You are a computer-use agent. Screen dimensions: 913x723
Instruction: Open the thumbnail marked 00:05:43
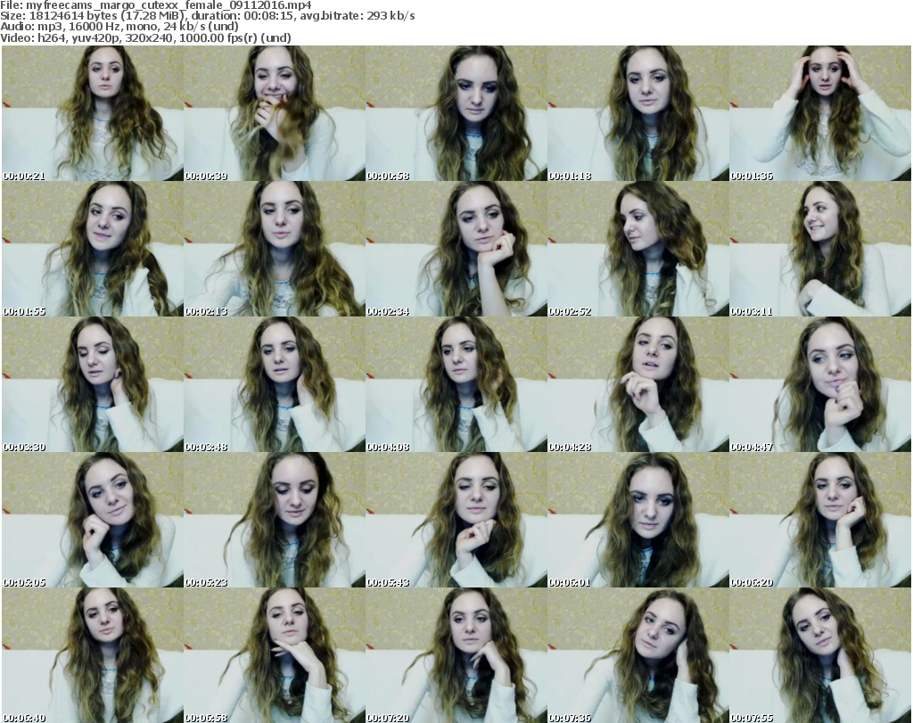pos(456,520)
